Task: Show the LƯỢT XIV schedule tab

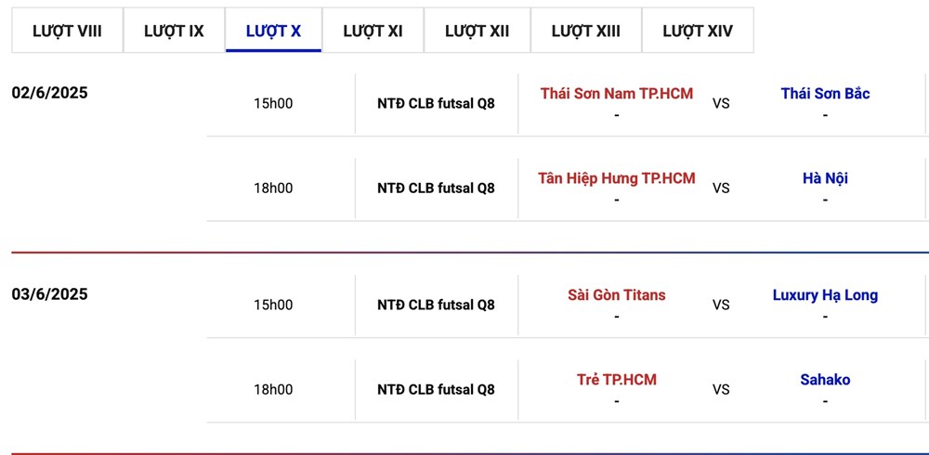Action: coord(698,31)
